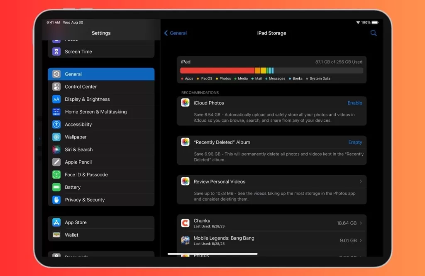Open Home Screen & Multitasking settings
Image resolution: width=425 pixels, height=276 pixels.
(101, 111)
